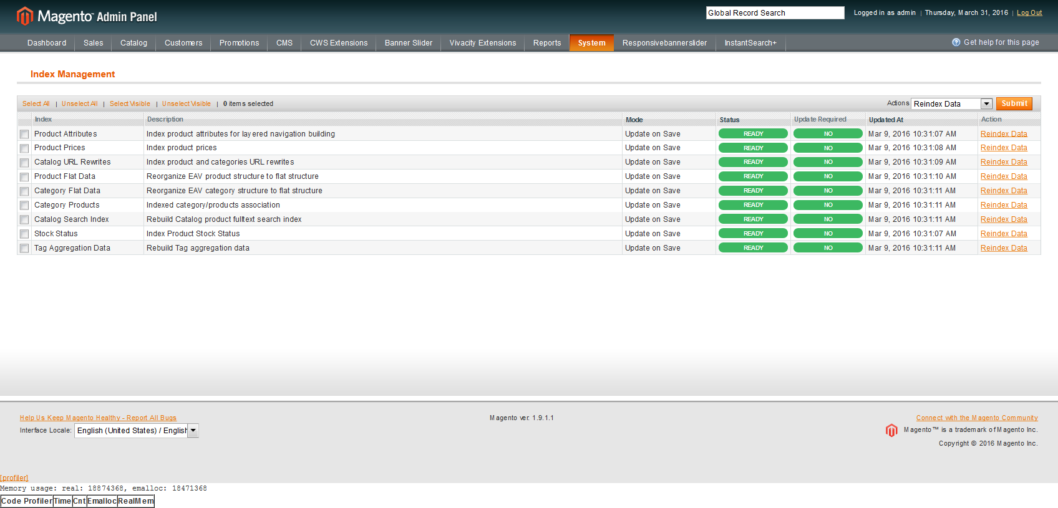Open the Customers menu
1058x508 pixels.
coord(183,43)
